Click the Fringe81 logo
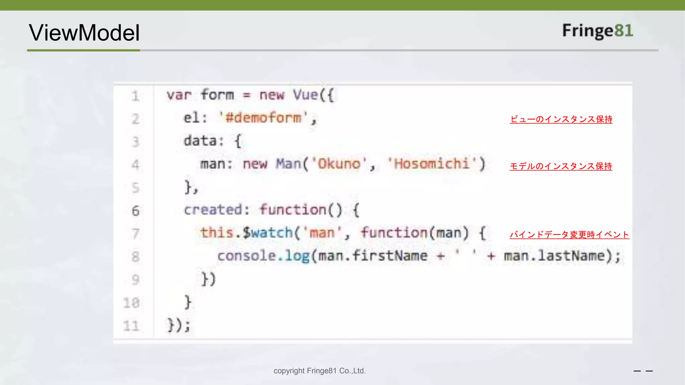 click(x=597, y=31)
